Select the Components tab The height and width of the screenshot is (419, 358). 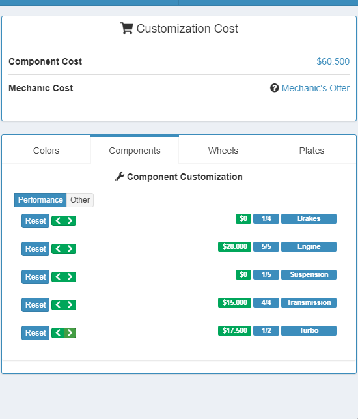click(135, 151)
